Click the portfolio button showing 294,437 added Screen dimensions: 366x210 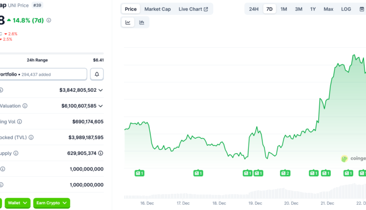43,74
